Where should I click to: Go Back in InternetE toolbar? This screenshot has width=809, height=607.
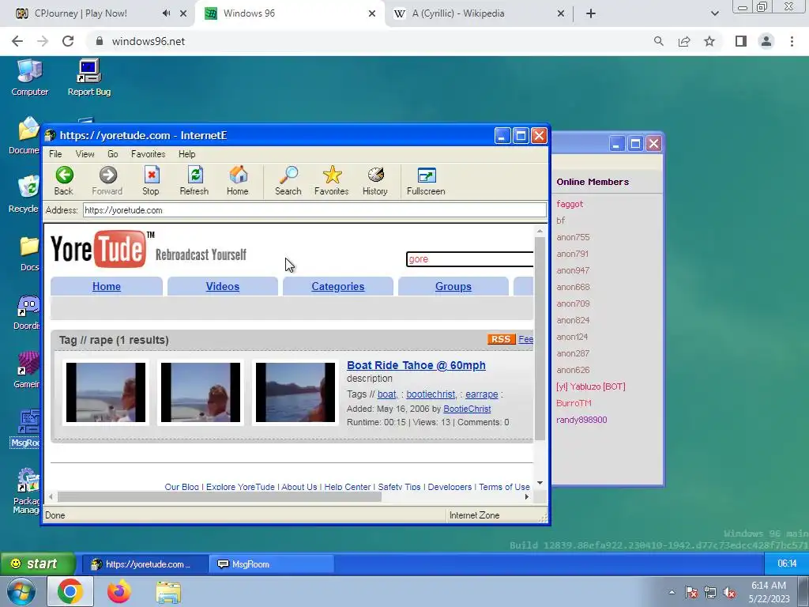[64, 181]
